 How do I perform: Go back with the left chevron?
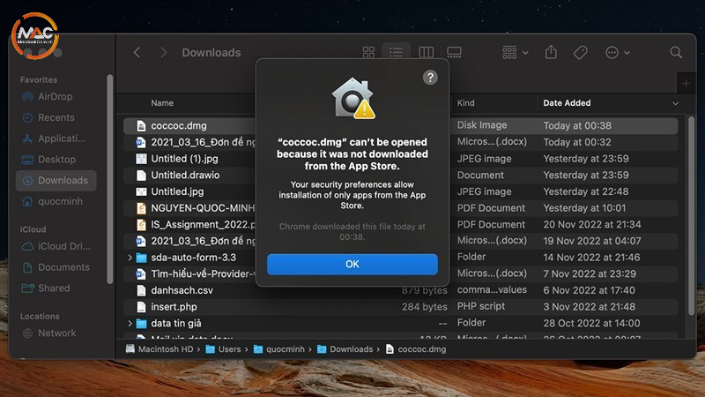[x=137, y=53]
